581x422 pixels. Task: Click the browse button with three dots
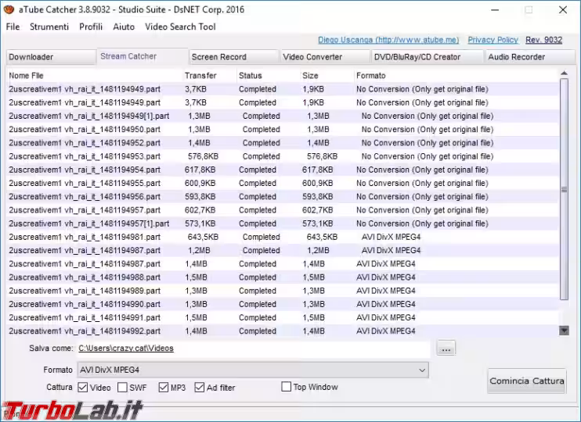pos(446,349)
